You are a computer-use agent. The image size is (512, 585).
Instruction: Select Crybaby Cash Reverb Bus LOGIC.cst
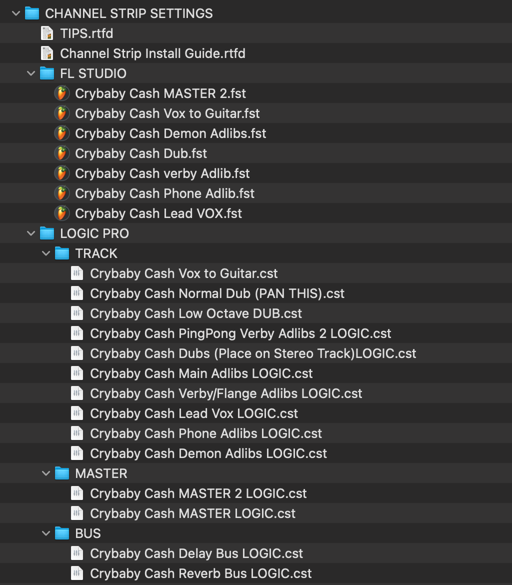(x=200, y=573)
